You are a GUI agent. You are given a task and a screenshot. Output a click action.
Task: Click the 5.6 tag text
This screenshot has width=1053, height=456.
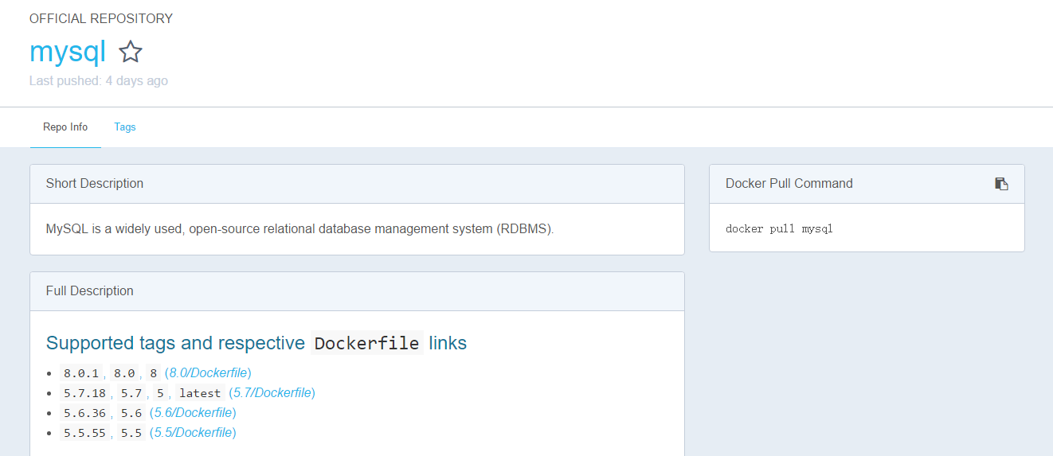tap(131, 413)
